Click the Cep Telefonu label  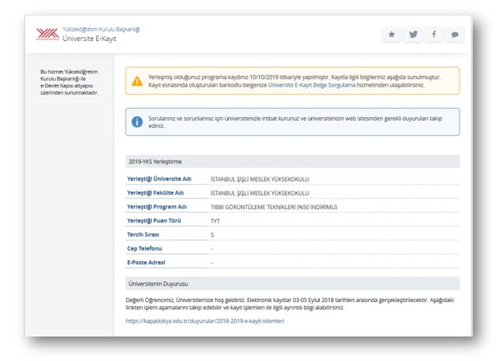144,249
